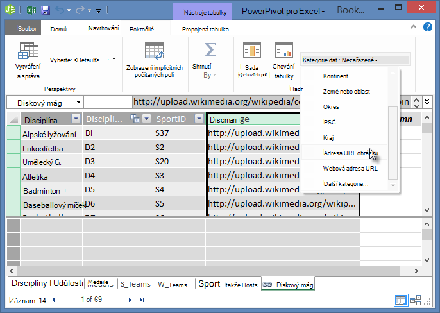Open Help with the question mark

[x=428, y=27]
